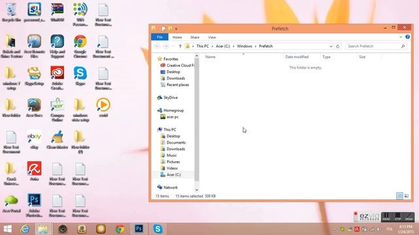Select the SkypeSetup installer icon
This screenshot has width=419, height=235.
coord(34,76)
